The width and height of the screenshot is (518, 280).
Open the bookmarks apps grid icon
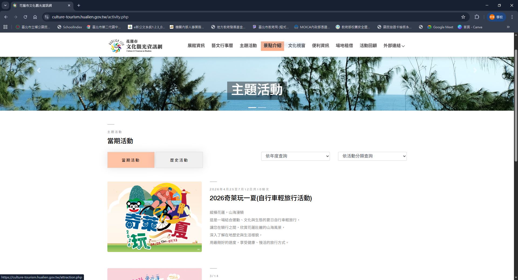(5, 27)
